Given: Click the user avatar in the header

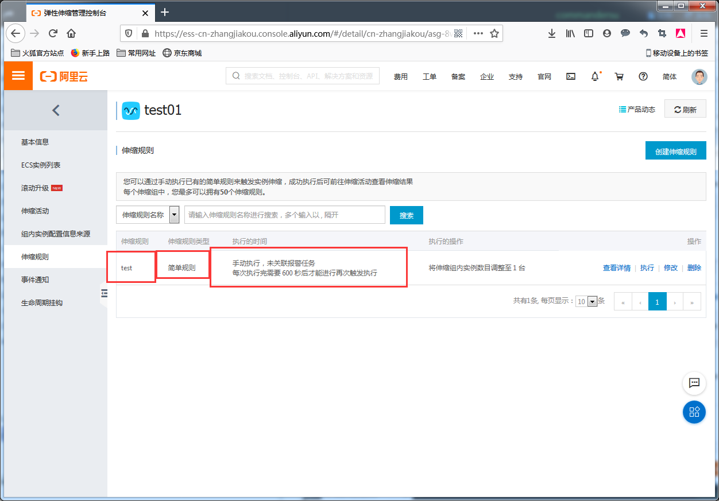Looking at the screenshot, I should pyautogui.click(x=699, y=76).
